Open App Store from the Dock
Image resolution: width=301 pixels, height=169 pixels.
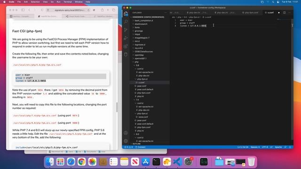coord(146,161)
